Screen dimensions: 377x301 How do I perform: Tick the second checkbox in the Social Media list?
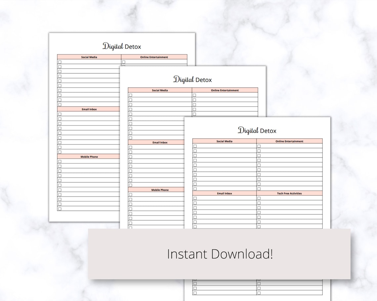[195, 150]
